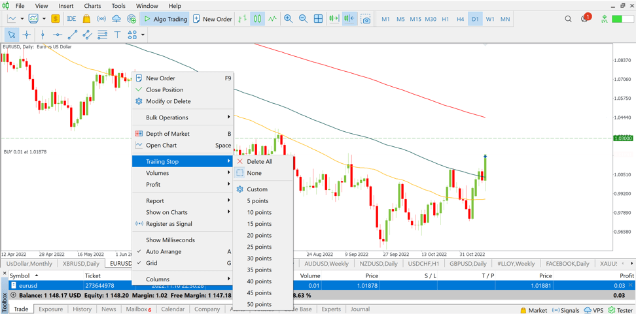Image resolution: width=636 pixels, height=314 pixels.
Task: Expand the Columns submenu
Action: pos(183,279)
